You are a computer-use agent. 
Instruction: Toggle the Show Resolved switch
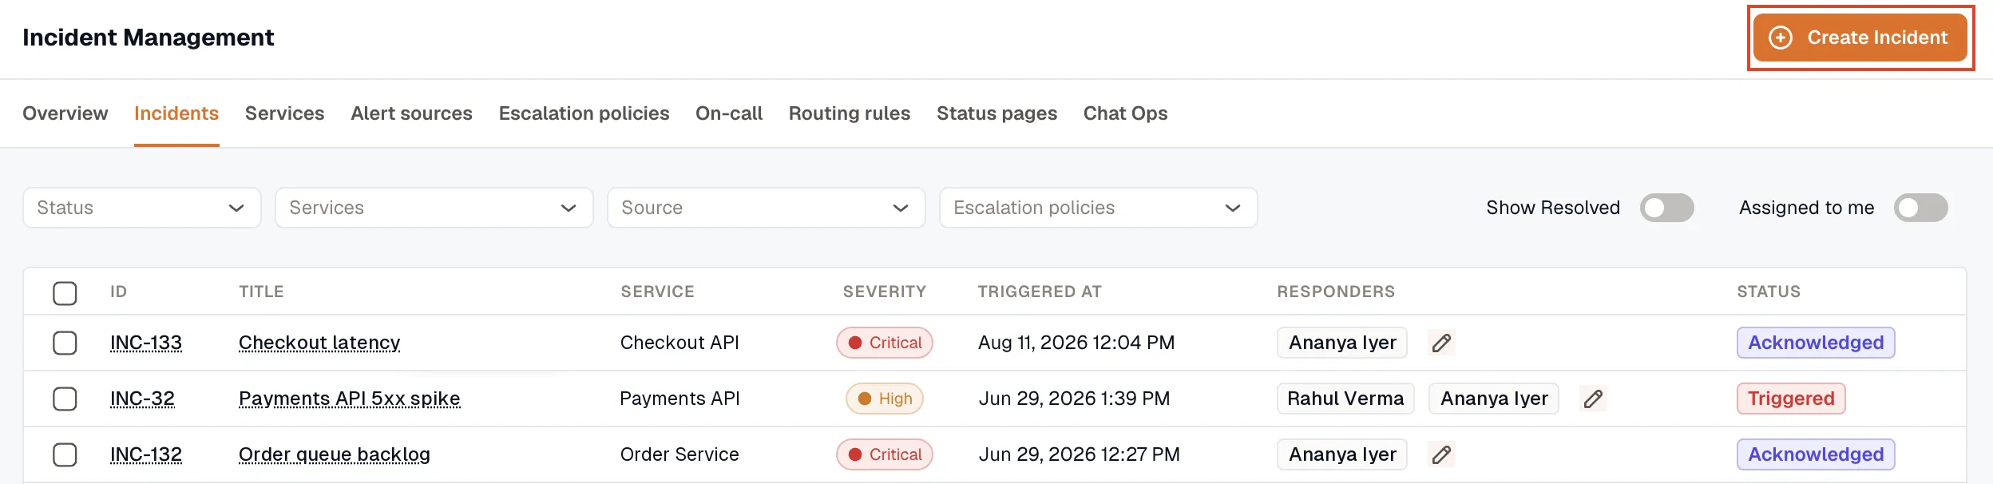(x=1666, y=208)
